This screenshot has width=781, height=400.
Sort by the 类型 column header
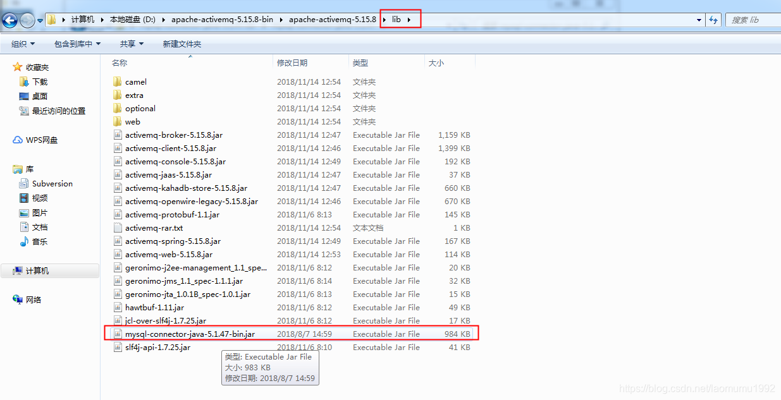[386, 63]
